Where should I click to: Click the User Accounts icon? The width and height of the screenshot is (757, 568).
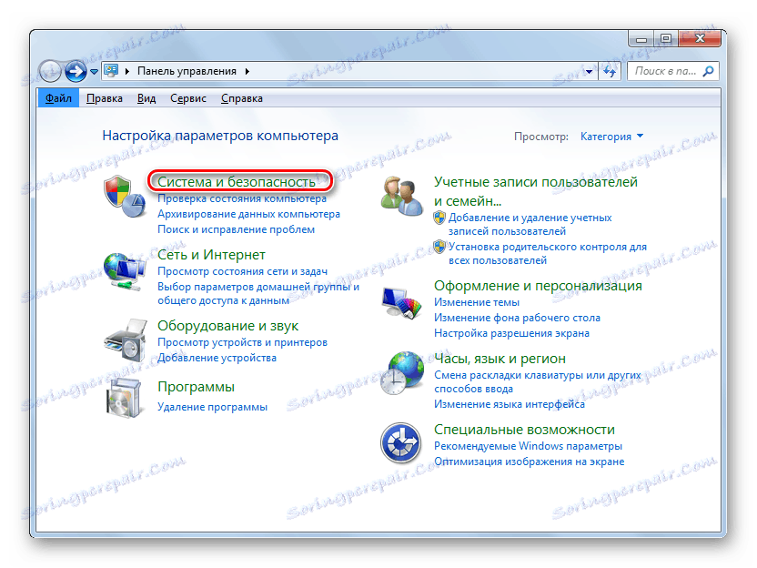pyautogui.click(x=401, y=194)
